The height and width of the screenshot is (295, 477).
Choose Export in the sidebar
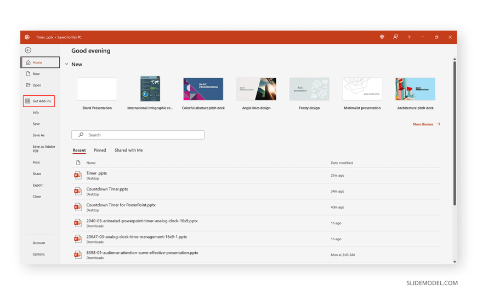pyautogui.click(x=37, y=185)
